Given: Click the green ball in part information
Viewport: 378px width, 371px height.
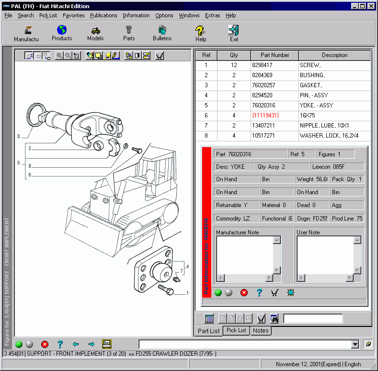Looking at the screenshot, I should 218,292.
